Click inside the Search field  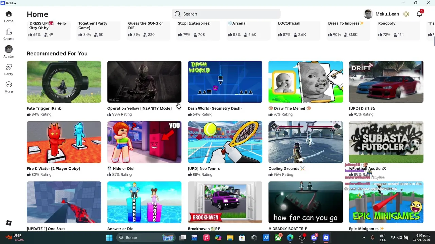(x=226, y=14)
